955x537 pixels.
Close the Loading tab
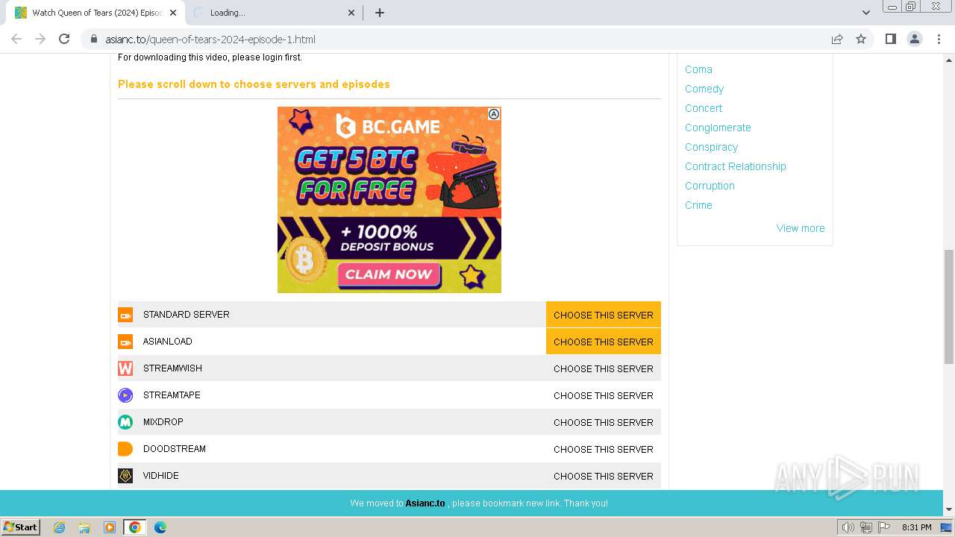pos(352,13)
